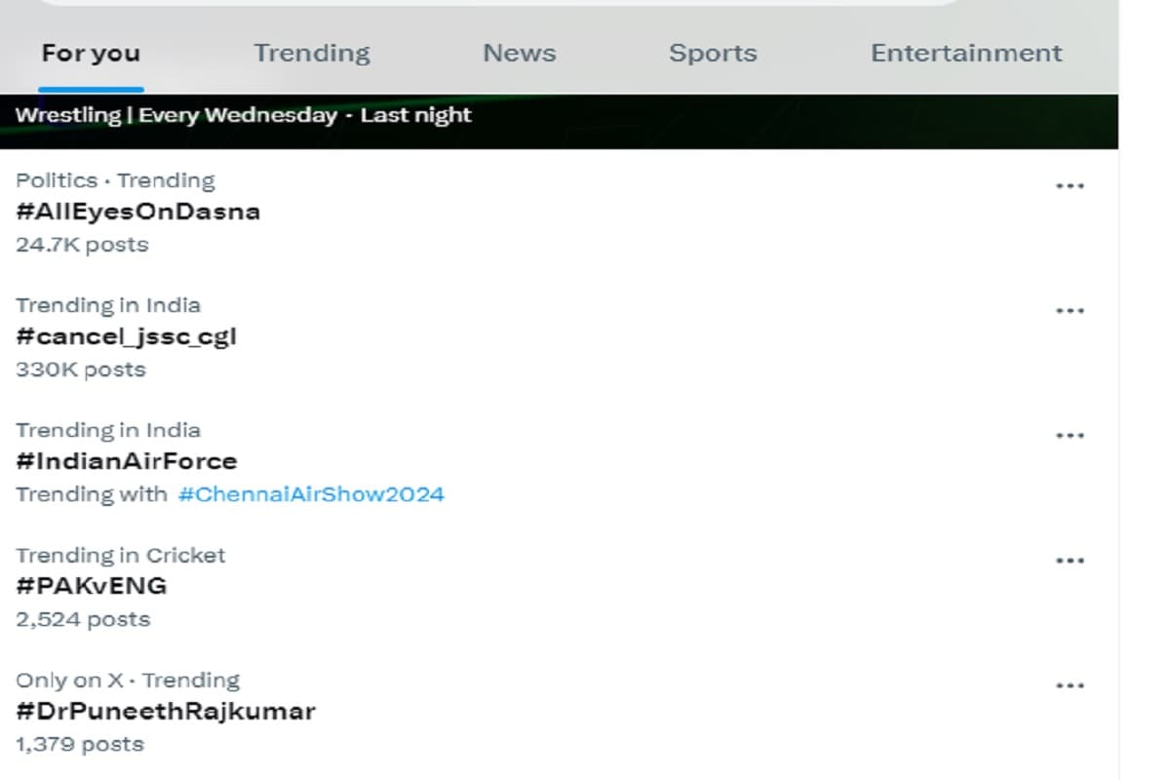The height and width of the screenshot is (780, 1170).
Task: Click the 330K posts count
Action: (80, 370)
